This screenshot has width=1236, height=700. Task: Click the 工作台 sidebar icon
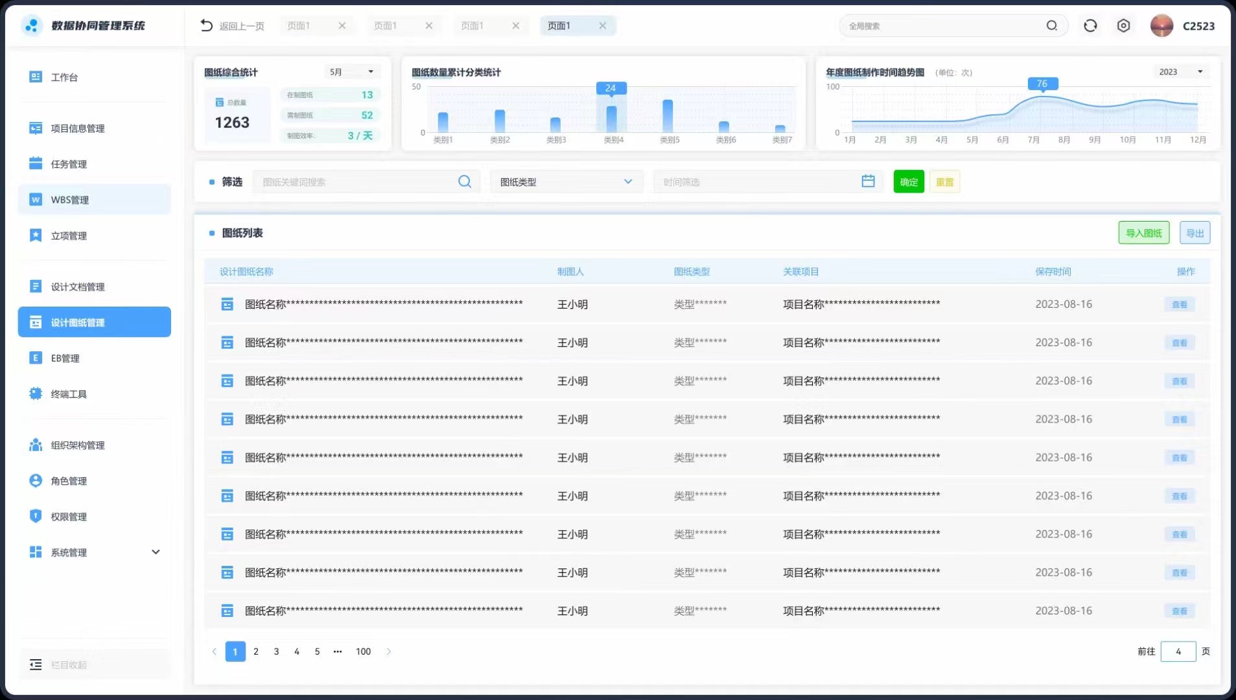point(36,76)
